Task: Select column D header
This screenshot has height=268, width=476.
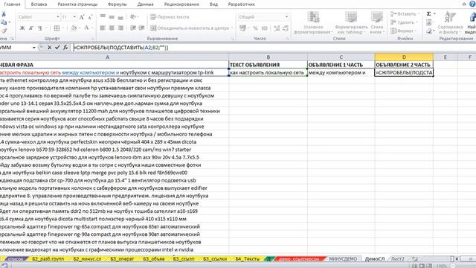Action: point(404,57)
